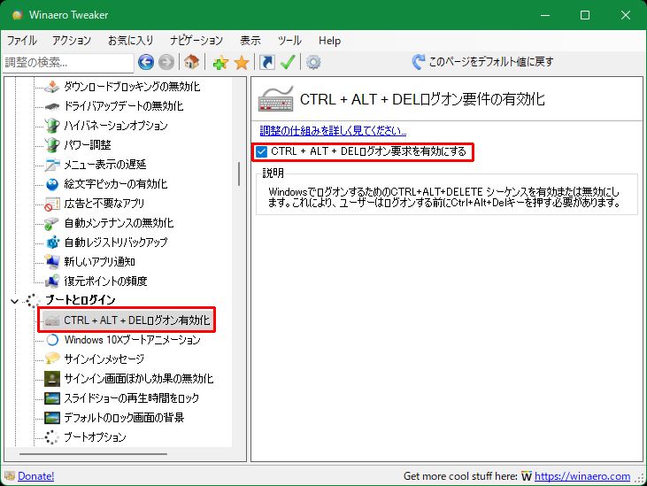Viewport: 647px width, 486px height.
Task: Click the forward navigation arrow in toolbar
Action: pos(166,62)
